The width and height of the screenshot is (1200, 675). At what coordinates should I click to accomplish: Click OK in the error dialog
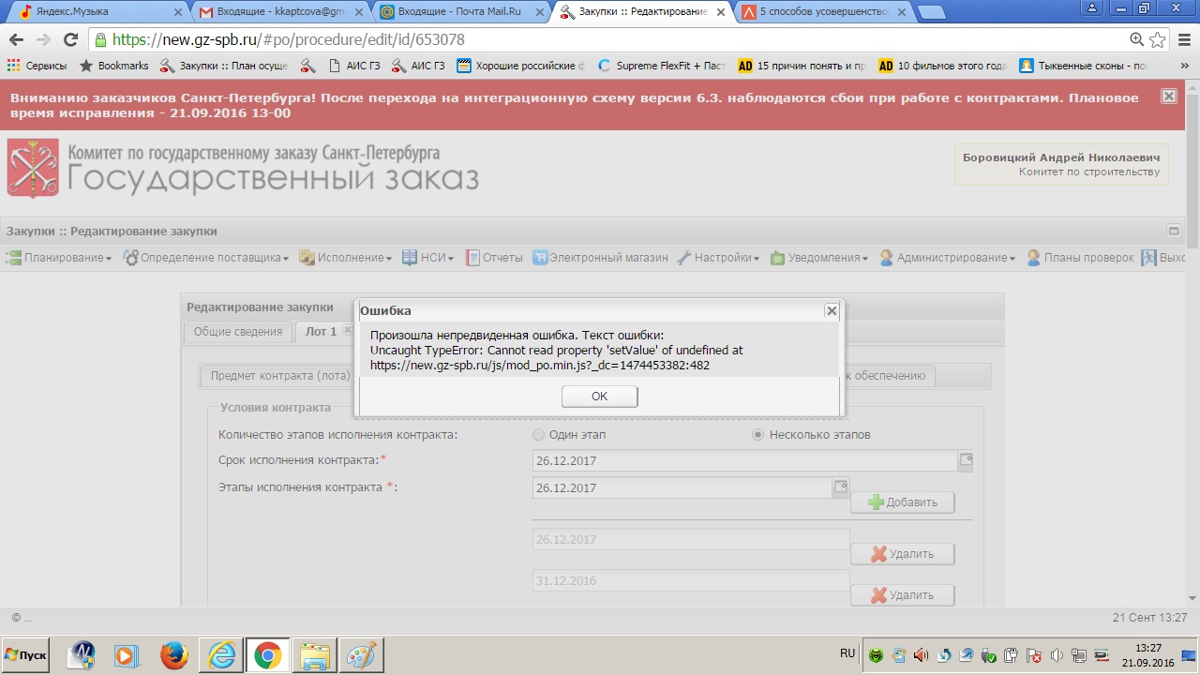point(600,397)
